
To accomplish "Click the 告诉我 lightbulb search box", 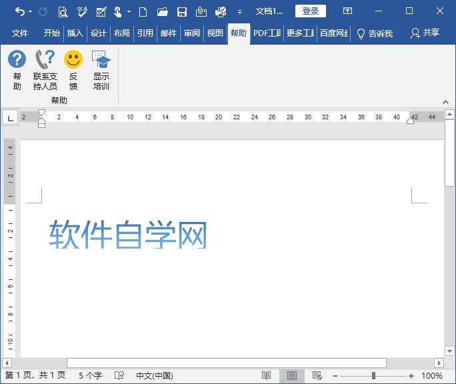I will pos(375,34).
